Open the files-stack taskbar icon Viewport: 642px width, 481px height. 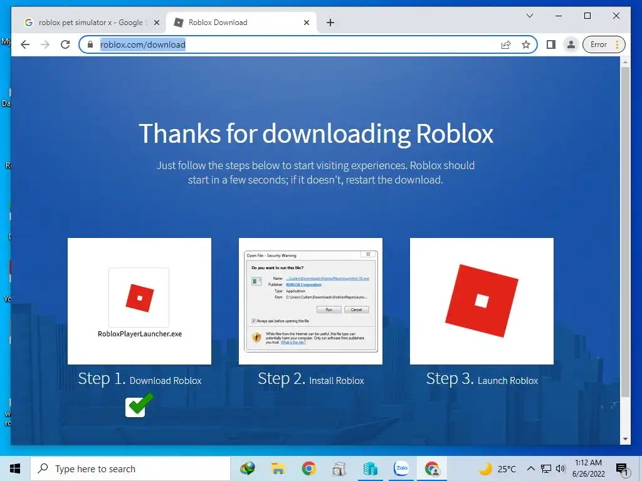(339, 468)
